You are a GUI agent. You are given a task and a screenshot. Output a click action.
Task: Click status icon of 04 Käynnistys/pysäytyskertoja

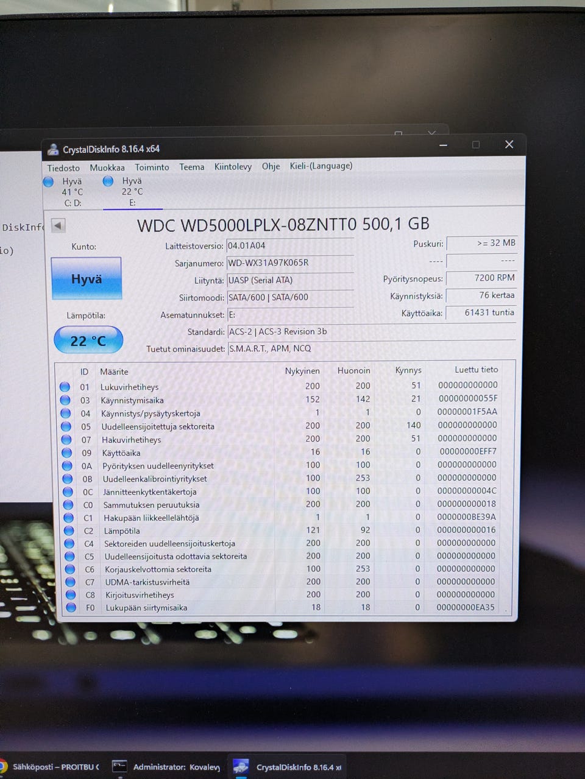pos(65,413)
